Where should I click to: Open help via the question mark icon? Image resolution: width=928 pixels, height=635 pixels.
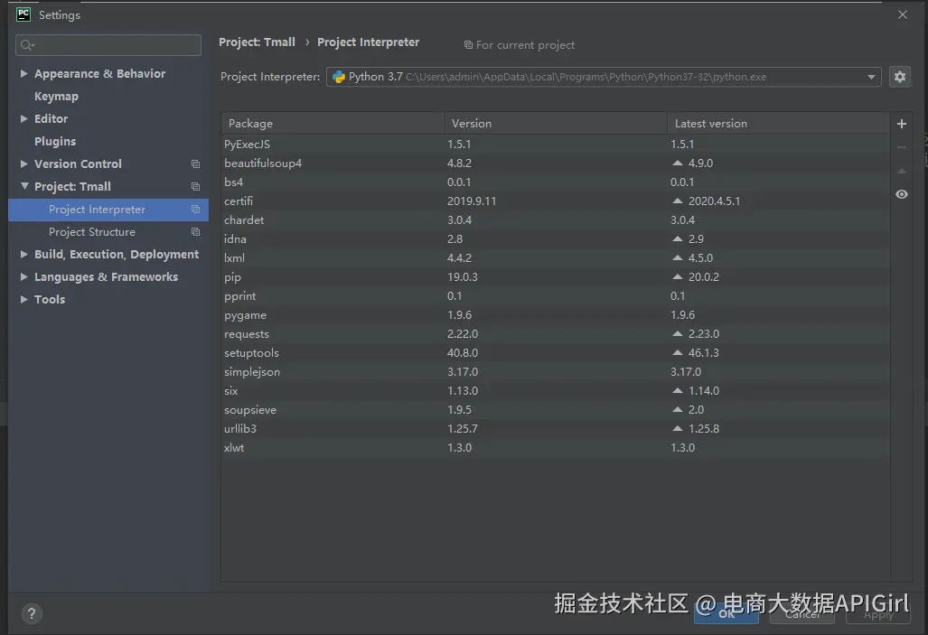pyautogui.click(x=32, y=613)
